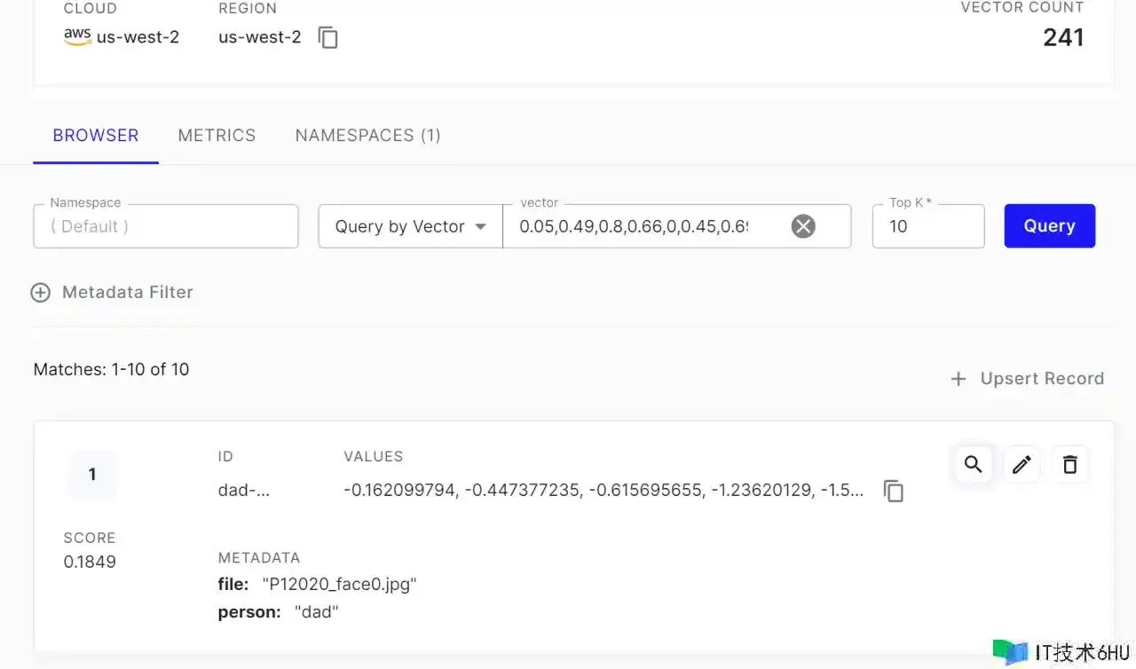
Task: Add a Metadata Filter via plus icon
Action: point(41,293)
